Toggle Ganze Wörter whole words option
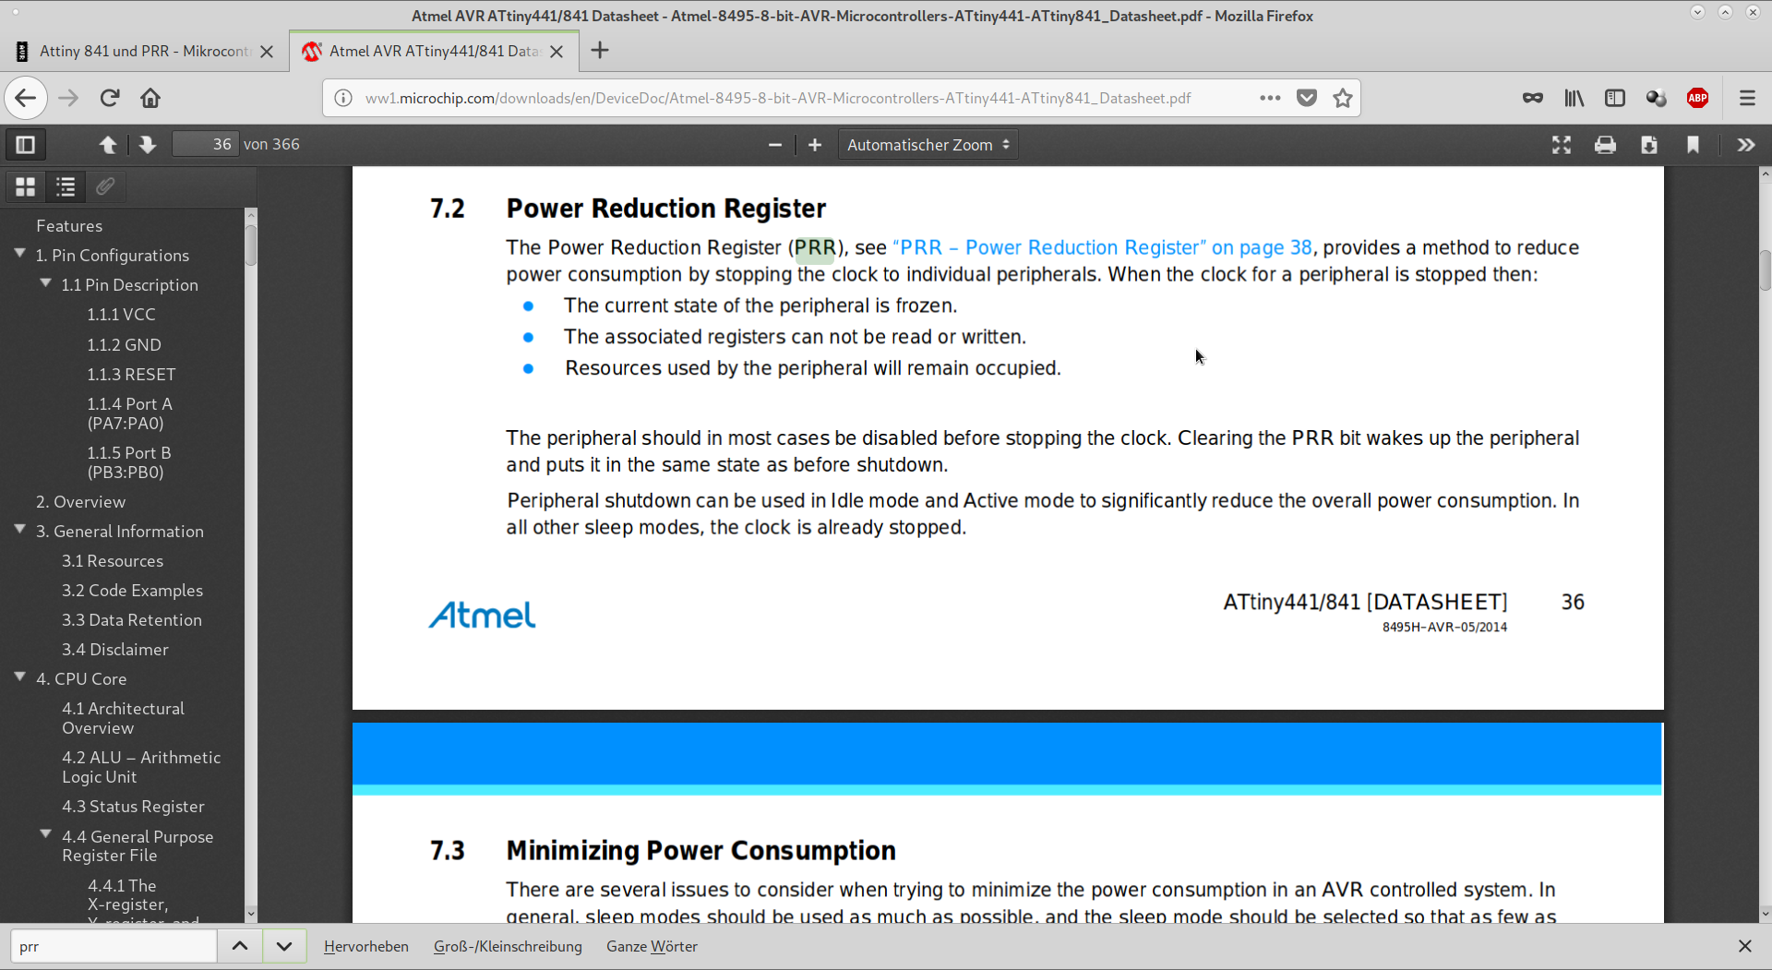The image size is (1772, 970). coord(652,946)
